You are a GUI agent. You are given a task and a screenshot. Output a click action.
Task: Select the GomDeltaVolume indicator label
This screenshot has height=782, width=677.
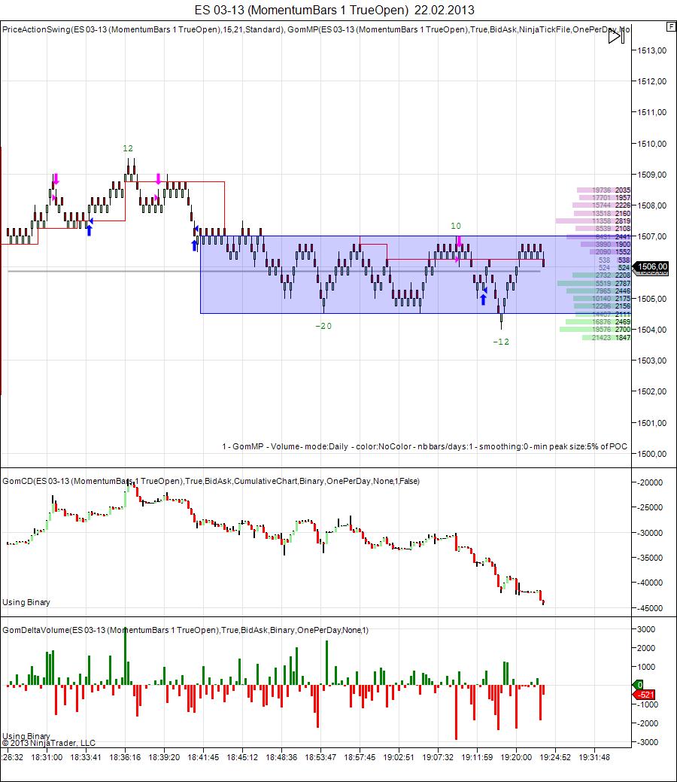(x=186, y=631)
